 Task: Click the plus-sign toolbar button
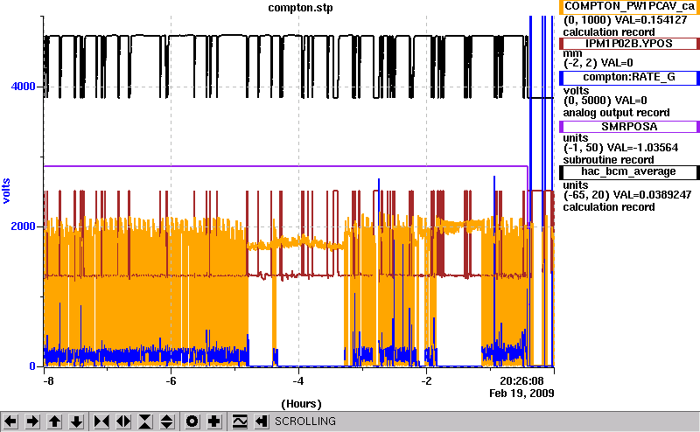[214, 422]
